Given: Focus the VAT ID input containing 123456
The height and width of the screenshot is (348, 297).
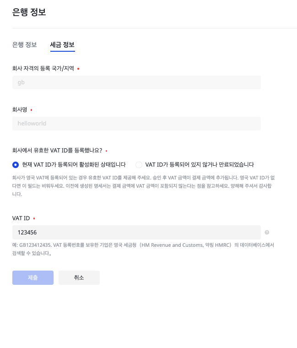Looking at the screenshot, I should tap(136, 232).
